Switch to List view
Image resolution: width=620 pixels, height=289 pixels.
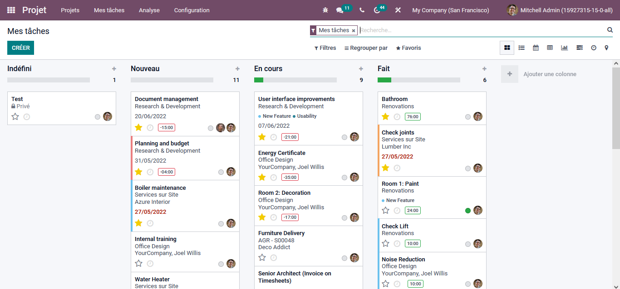tap(522, 48)
